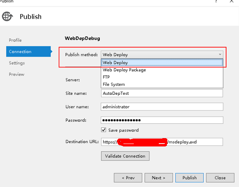Choose Web Deploy Package option
Viewport: 239px width, 187px height.
162,70
